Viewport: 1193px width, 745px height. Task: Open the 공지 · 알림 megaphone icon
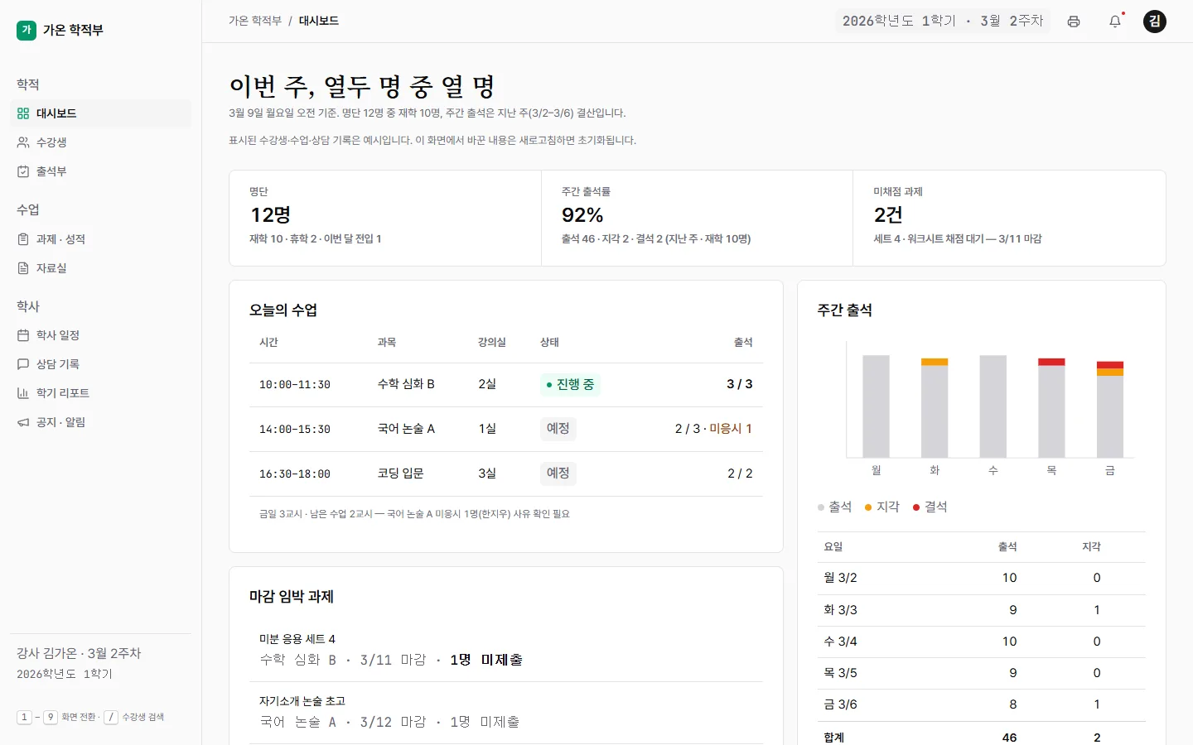[23, 422]
